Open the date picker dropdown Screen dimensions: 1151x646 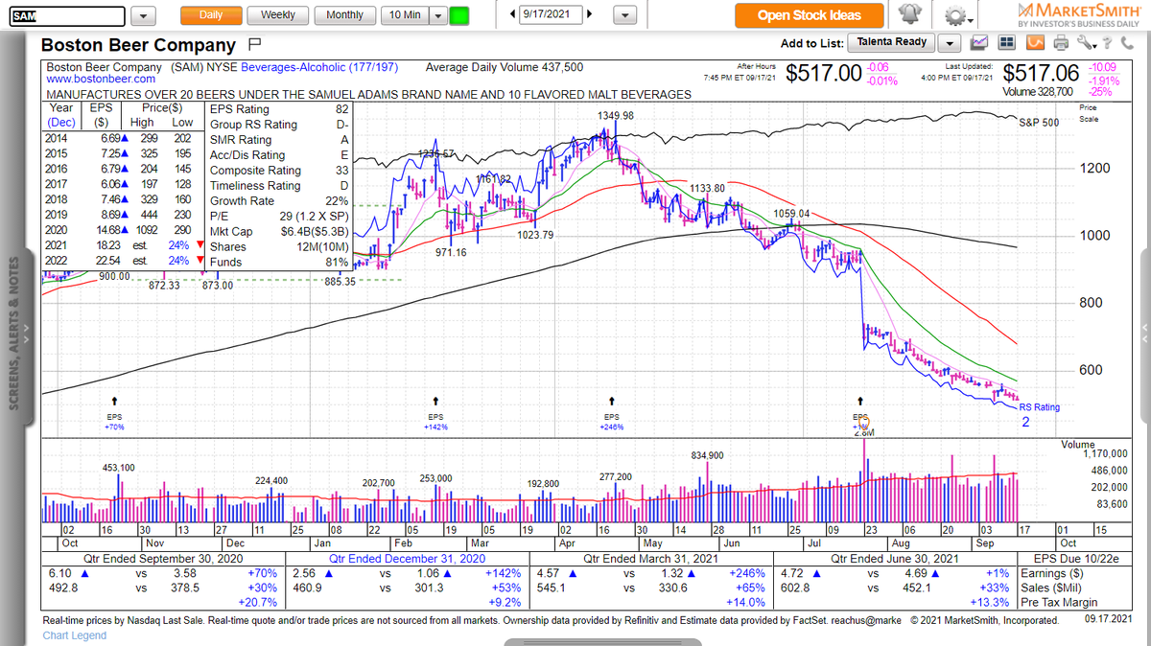[x=625, y=16]
